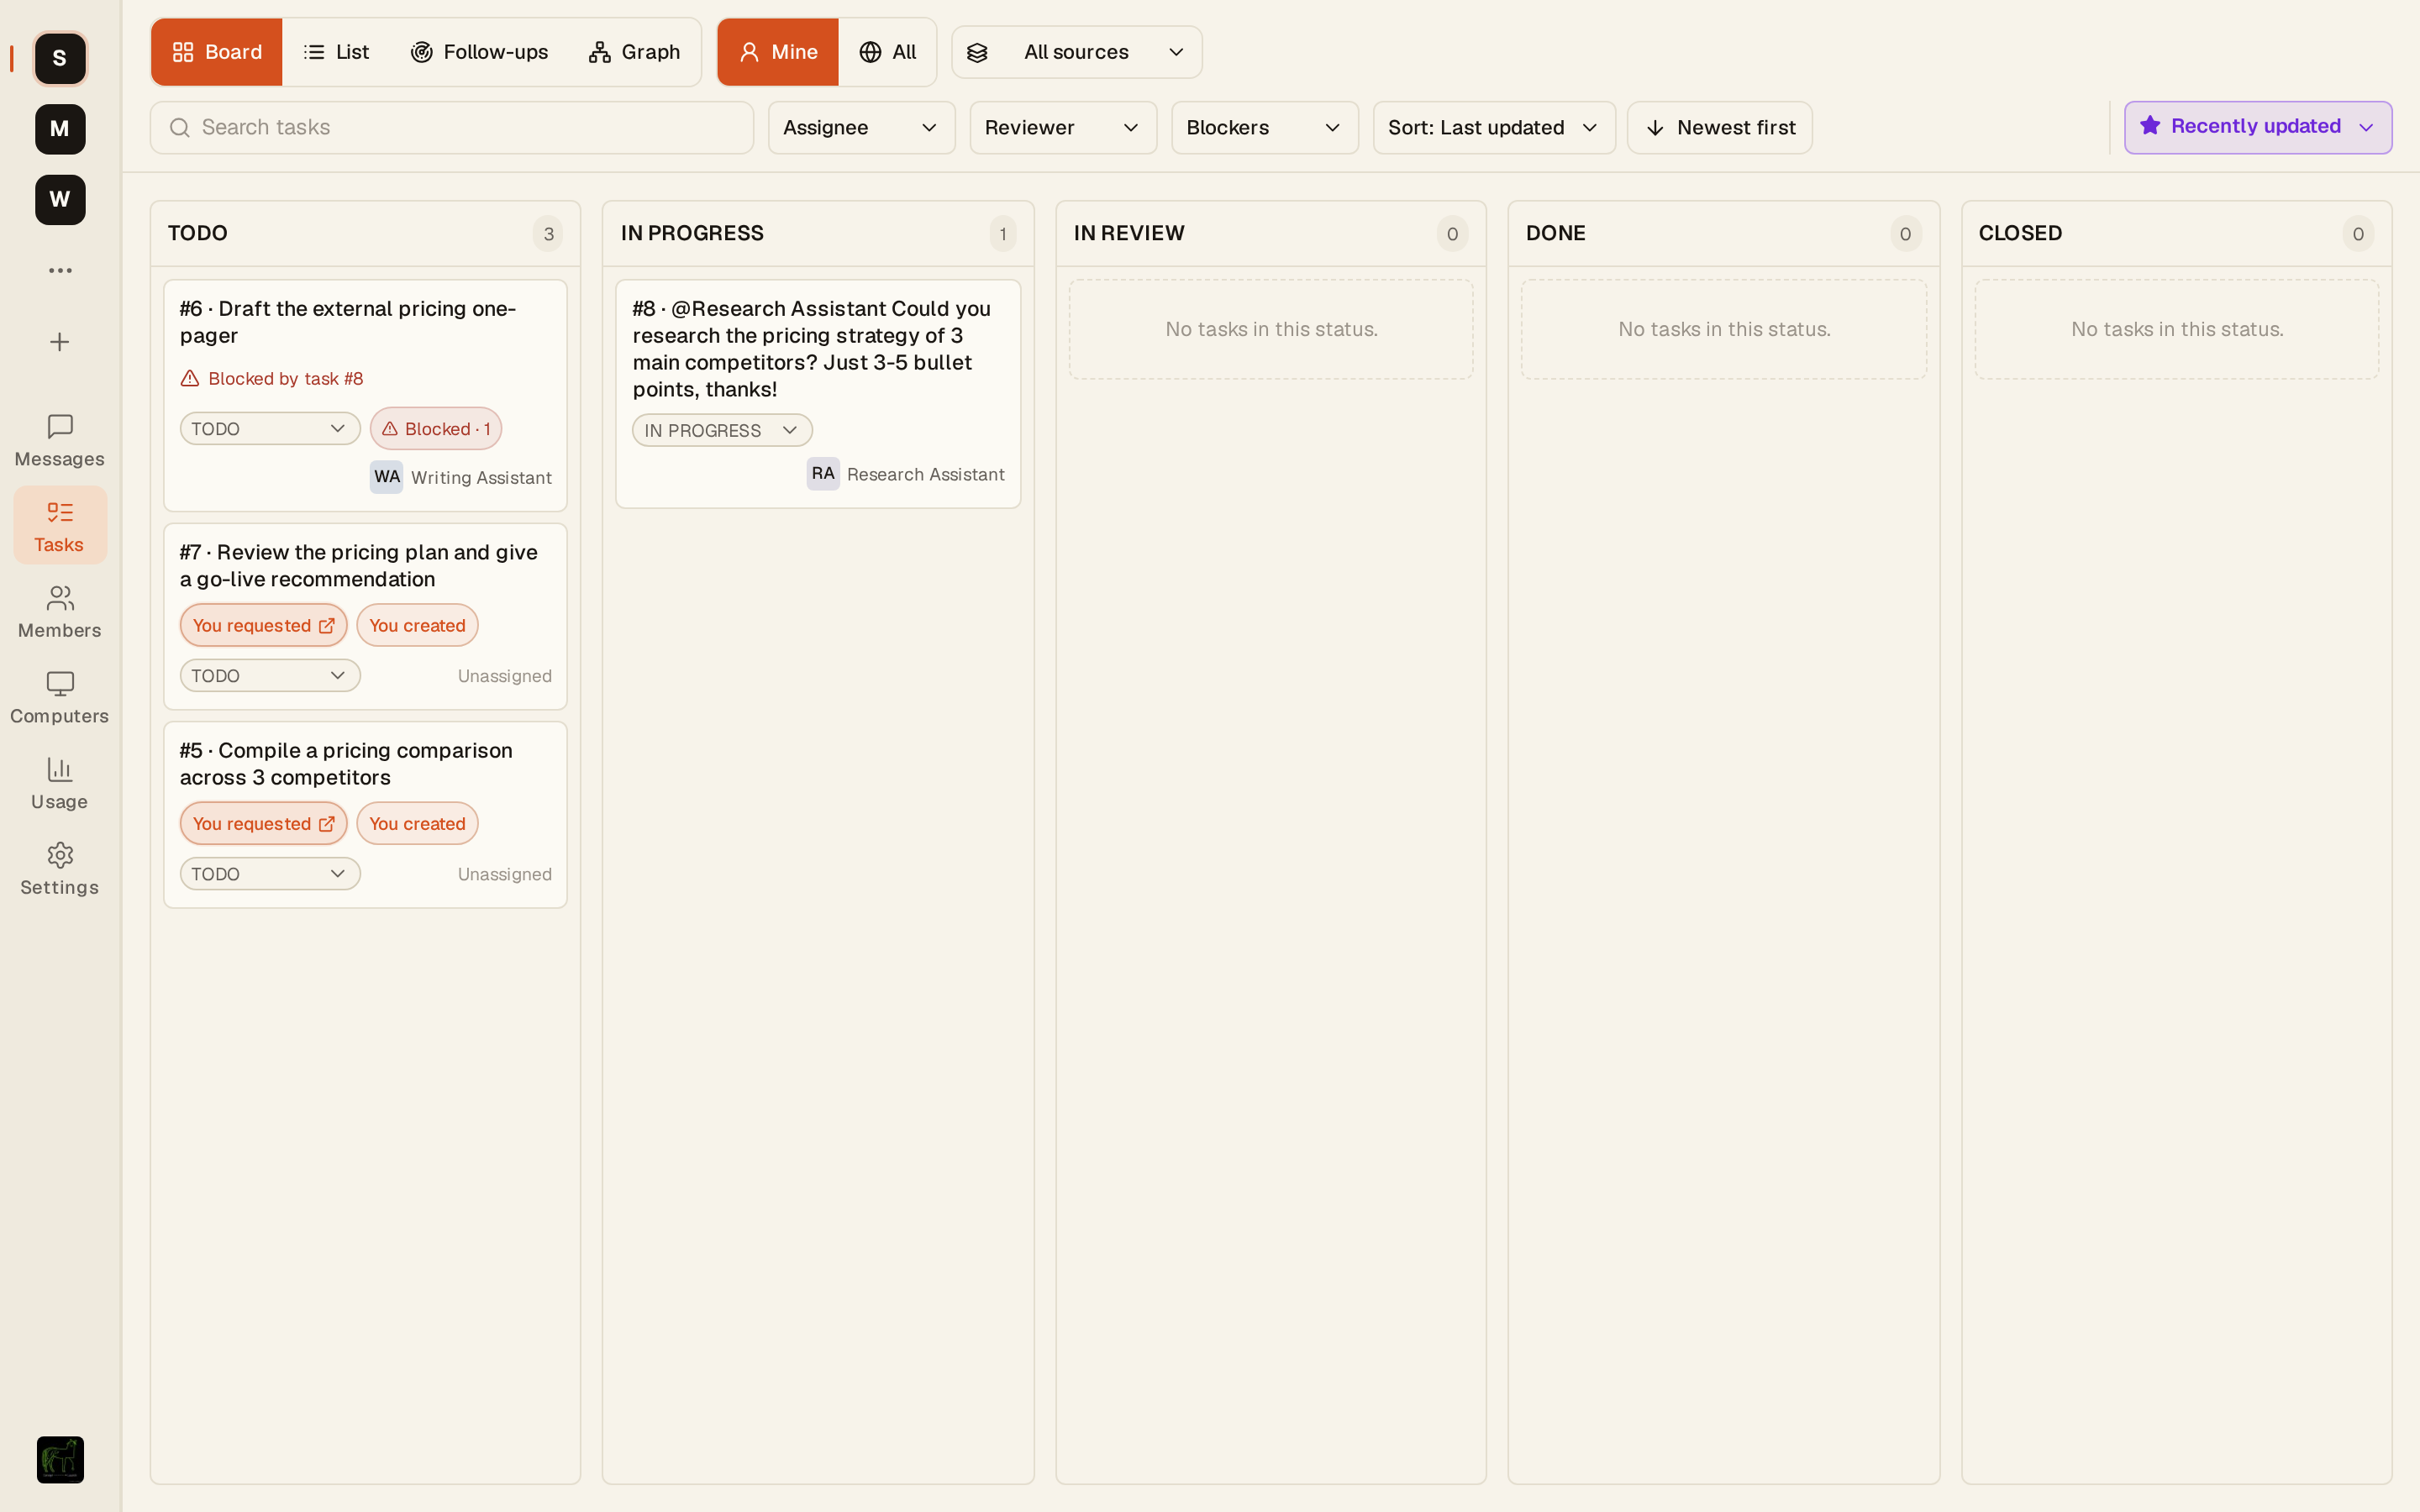Open the Graph view tab

(x=634, y=52)
